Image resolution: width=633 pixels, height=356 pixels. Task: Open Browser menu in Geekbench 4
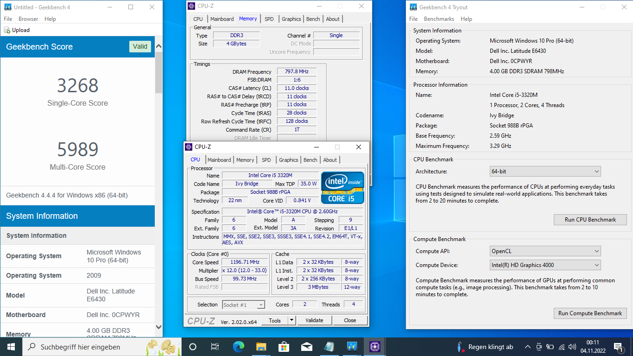(x=28, y=19)
